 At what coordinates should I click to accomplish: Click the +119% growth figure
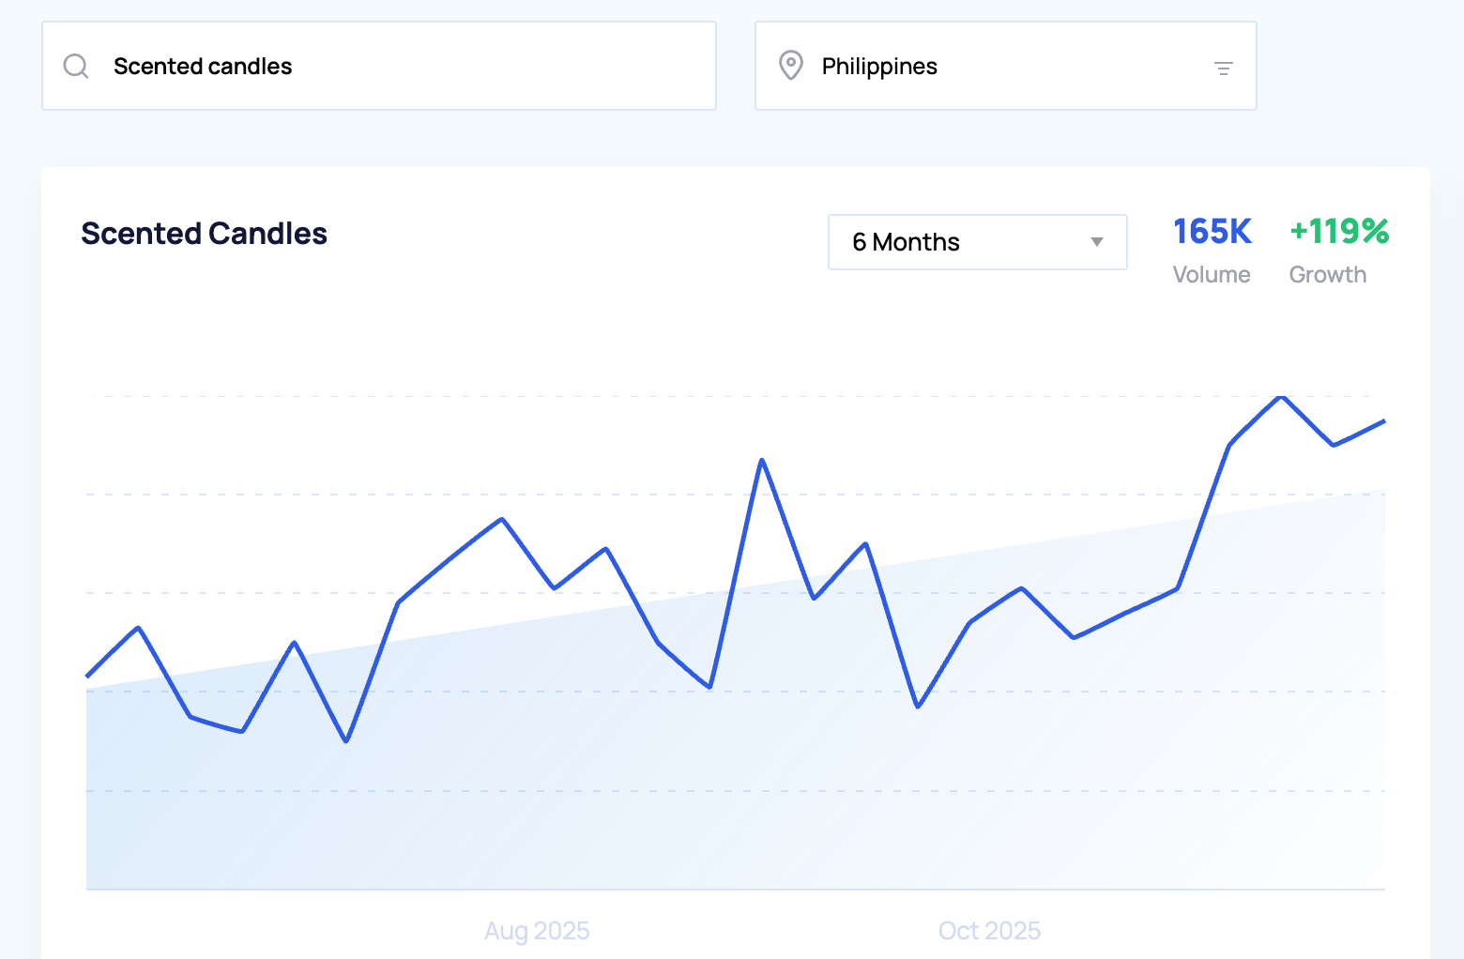tap(1339, 232)
